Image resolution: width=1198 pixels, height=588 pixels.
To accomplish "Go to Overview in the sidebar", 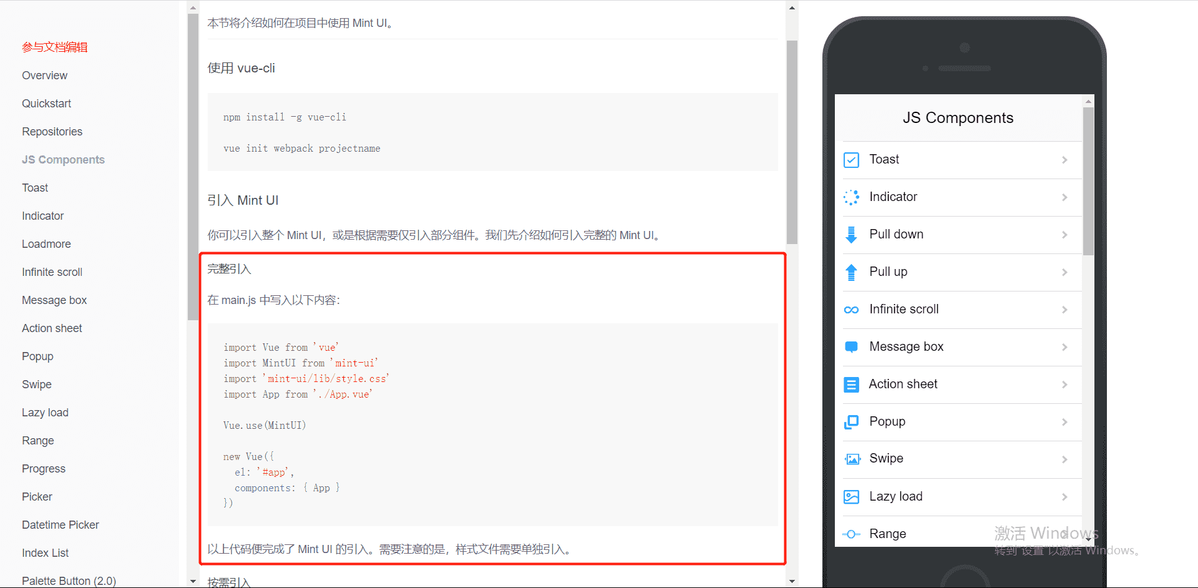I will point(44,76).
